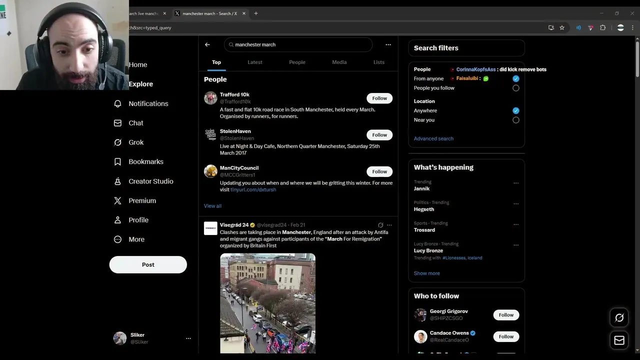The width and height of the screenshot is (640, 360).
Task: Open Visegrád 24 avatar
Action: click(210, 228)
